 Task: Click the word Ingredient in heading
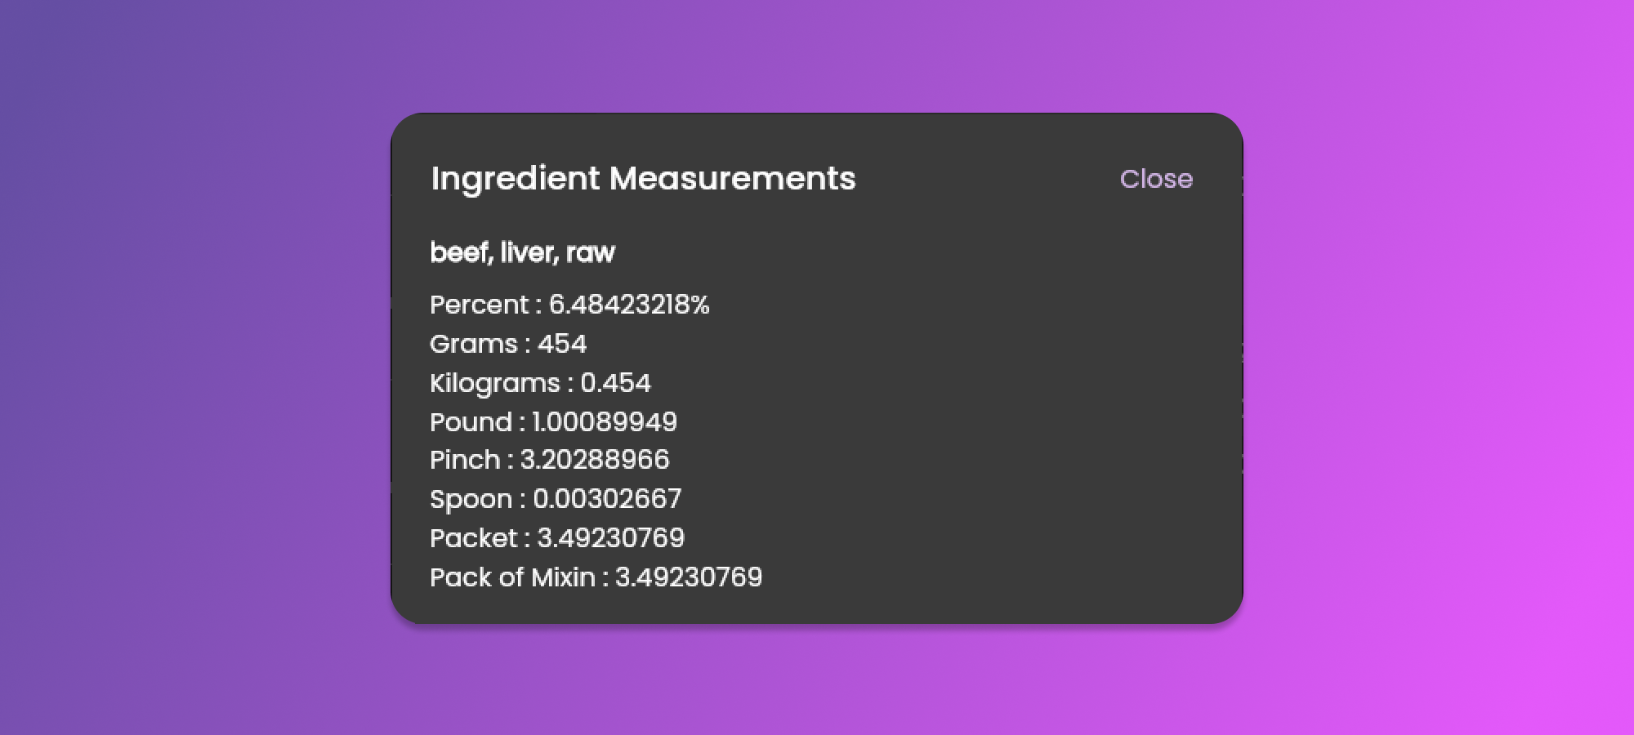click(516, 179)
